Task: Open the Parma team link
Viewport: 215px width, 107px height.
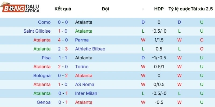Action: tap(82, 40)
